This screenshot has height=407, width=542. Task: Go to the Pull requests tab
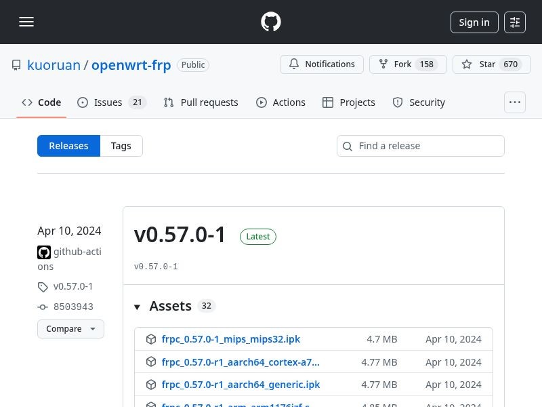[201, 102]
